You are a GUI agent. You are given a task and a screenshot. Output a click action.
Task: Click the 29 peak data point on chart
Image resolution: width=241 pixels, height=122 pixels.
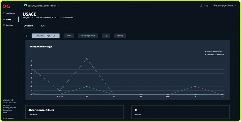coord(87,59)
